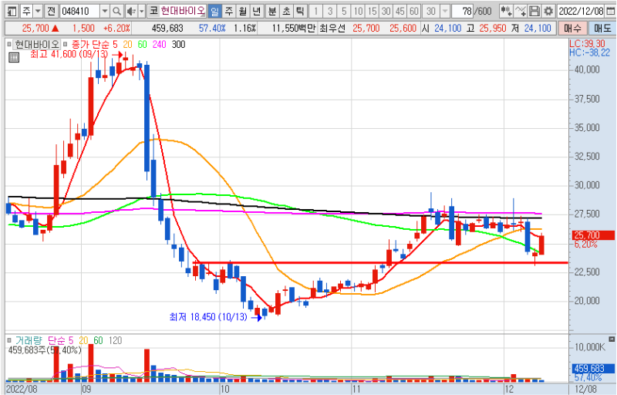617x395 pixels.
Task: Click the 현대바이오 chart legend label
Action: click(x=37, y=45)
